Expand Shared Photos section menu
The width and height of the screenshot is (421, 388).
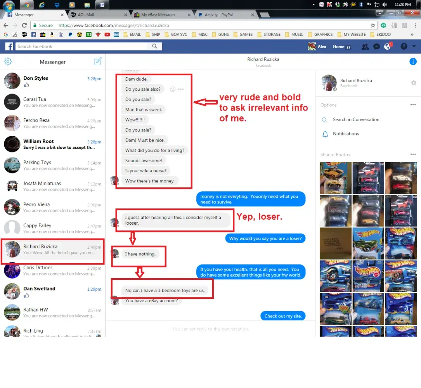pos(413,154)
